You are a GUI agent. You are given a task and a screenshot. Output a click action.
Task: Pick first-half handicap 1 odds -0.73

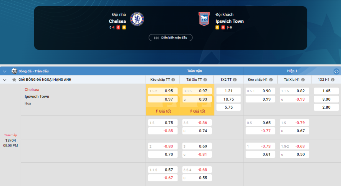tap(260, 146)
